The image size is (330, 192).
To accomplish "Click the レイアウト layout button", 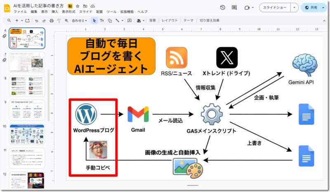I will pyautogui.click(x=170, y=21).
